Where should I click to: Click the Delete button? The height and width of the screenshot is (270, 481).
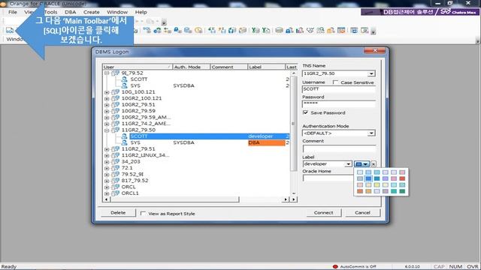pyautogui.click(x=118, y=212)
